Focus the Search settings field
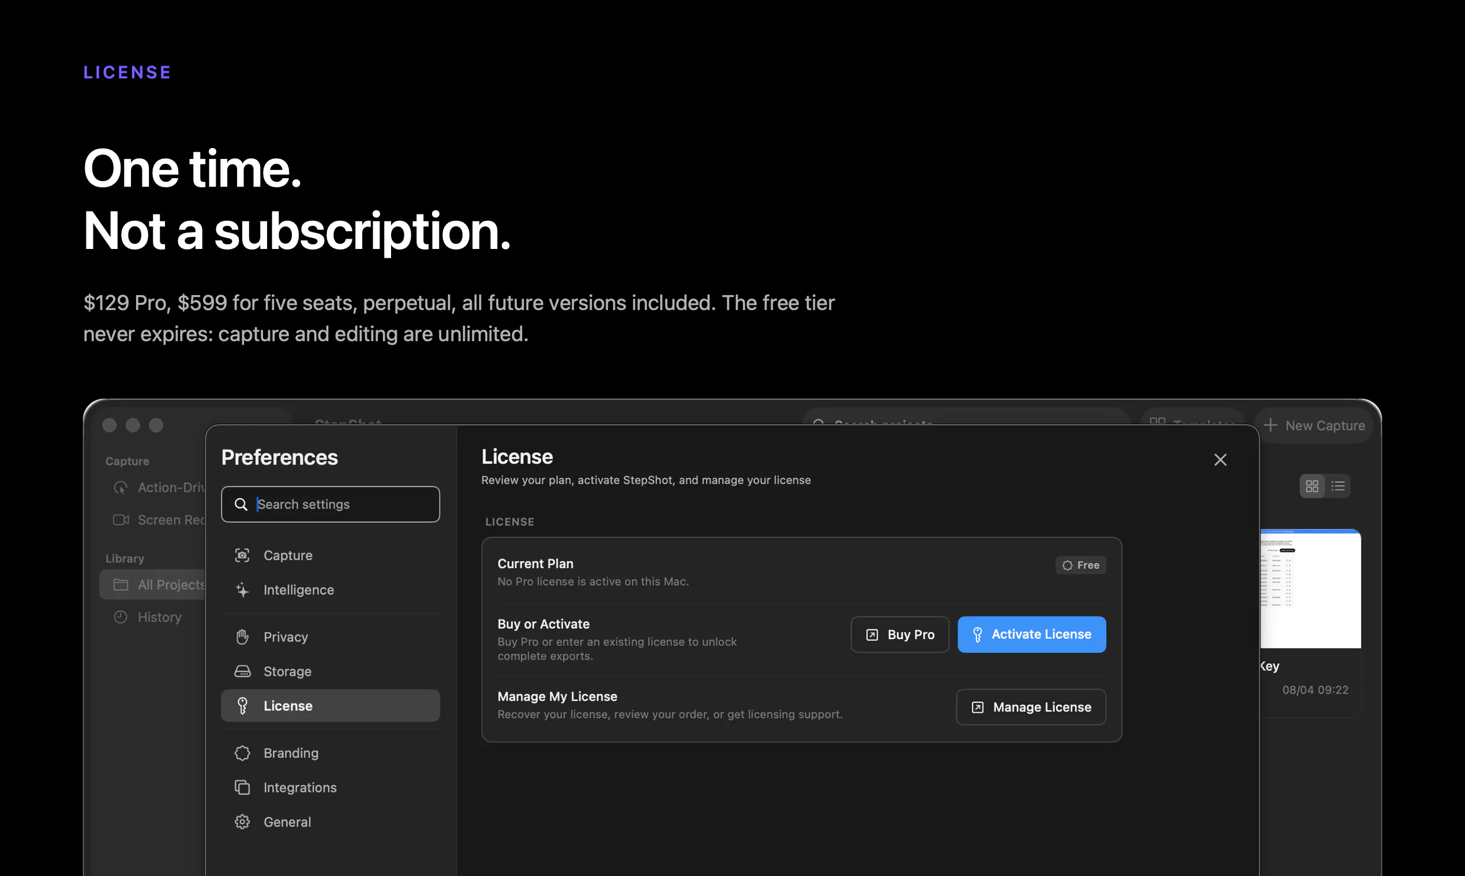Image resolution: width=1465 pixels, height=876 pixels. 330,504
